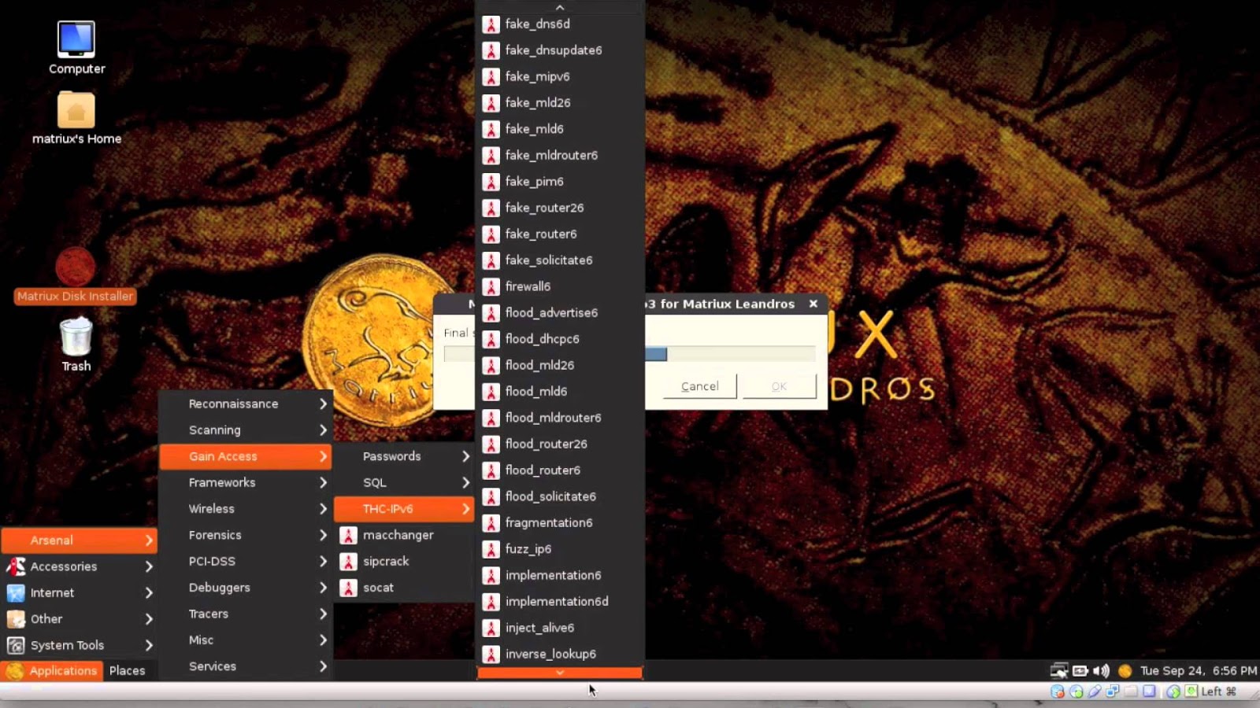Screen dimensions: 1260x708
Task: Open the fuzz_ip6 fuzzing tool
Action: click(528, 549)
